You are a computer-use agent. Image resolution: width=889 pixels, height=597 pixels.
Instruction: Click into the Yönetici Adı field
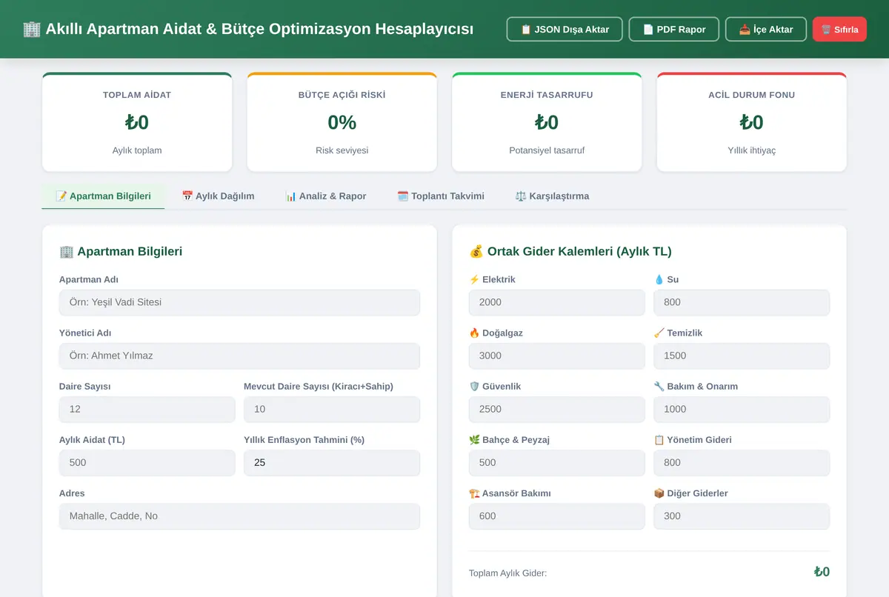pos(239,356)
